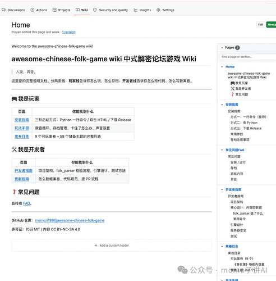Click the plus icon beside Add a custom footer

pyautogui.click(x=96, y=245)
